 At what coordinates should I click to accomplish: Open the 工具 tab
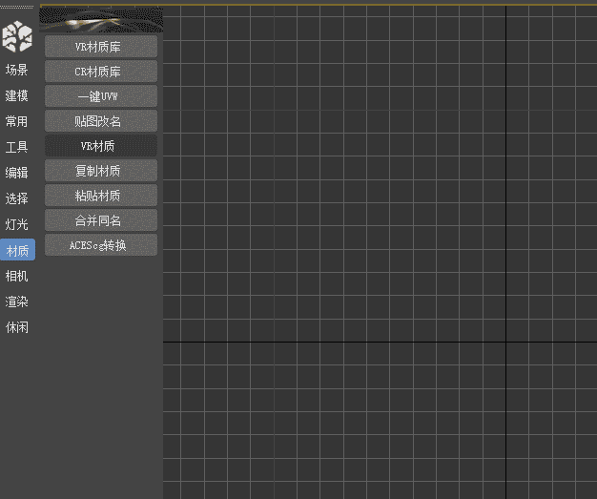click(17, 147)
